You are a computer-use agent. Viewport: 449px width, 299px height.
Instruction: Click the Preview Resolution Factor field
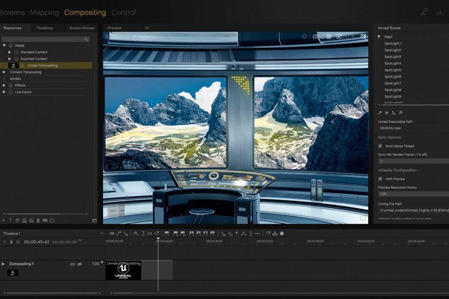(414, 194)
